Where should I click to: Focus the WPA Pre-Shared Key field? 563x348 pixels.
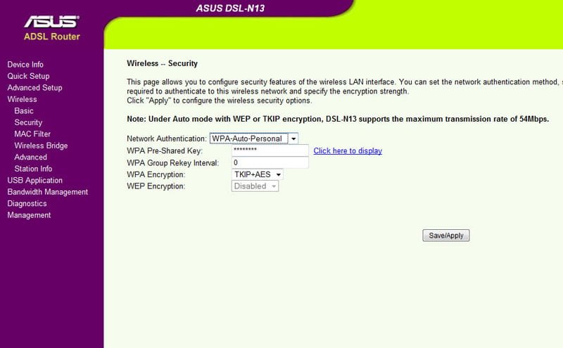270,150
